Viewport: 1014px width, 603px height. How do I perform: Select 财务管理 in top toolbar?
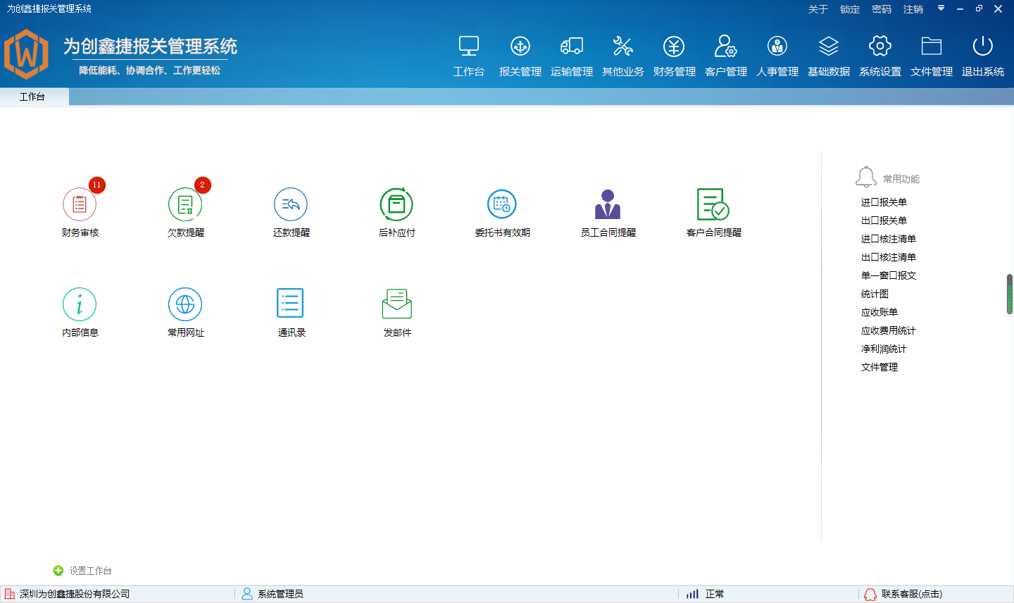(x=674, y=56)
